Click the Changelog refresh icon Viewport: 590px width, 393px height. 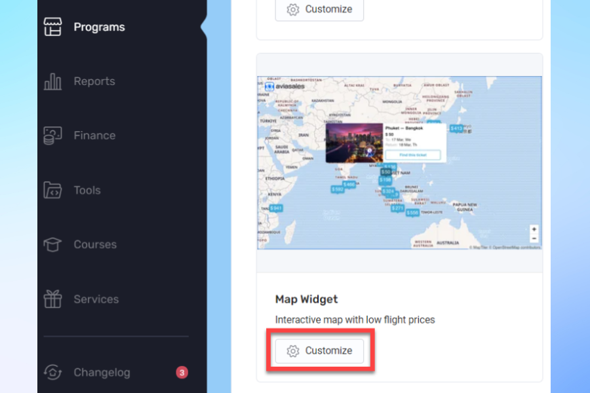coord(52,372)
